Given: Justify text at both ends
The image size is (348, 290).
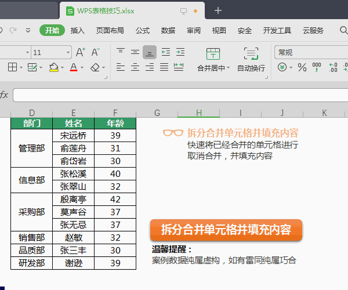Looking at the screenshot, I should tap(164, 67).
